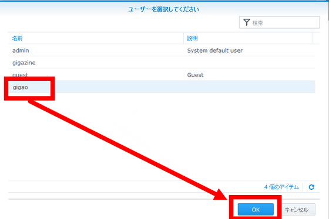Click the dialog title ユーザーを選択してください
The width and height of the screenshot is (329, 219).
(x=163, y=9)
